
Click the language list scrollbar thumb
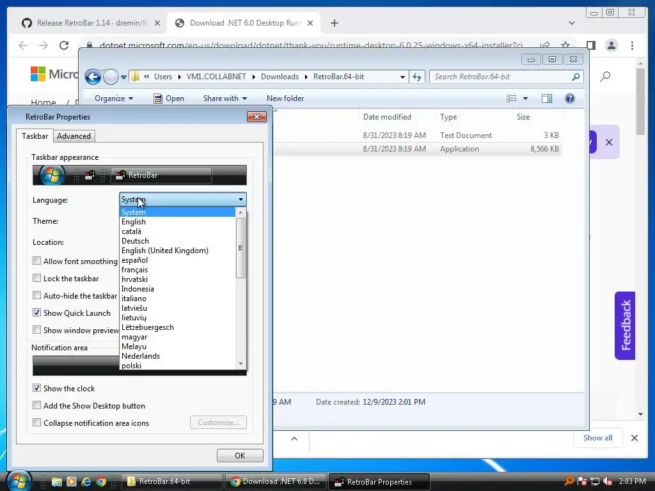tap(241, 248)
